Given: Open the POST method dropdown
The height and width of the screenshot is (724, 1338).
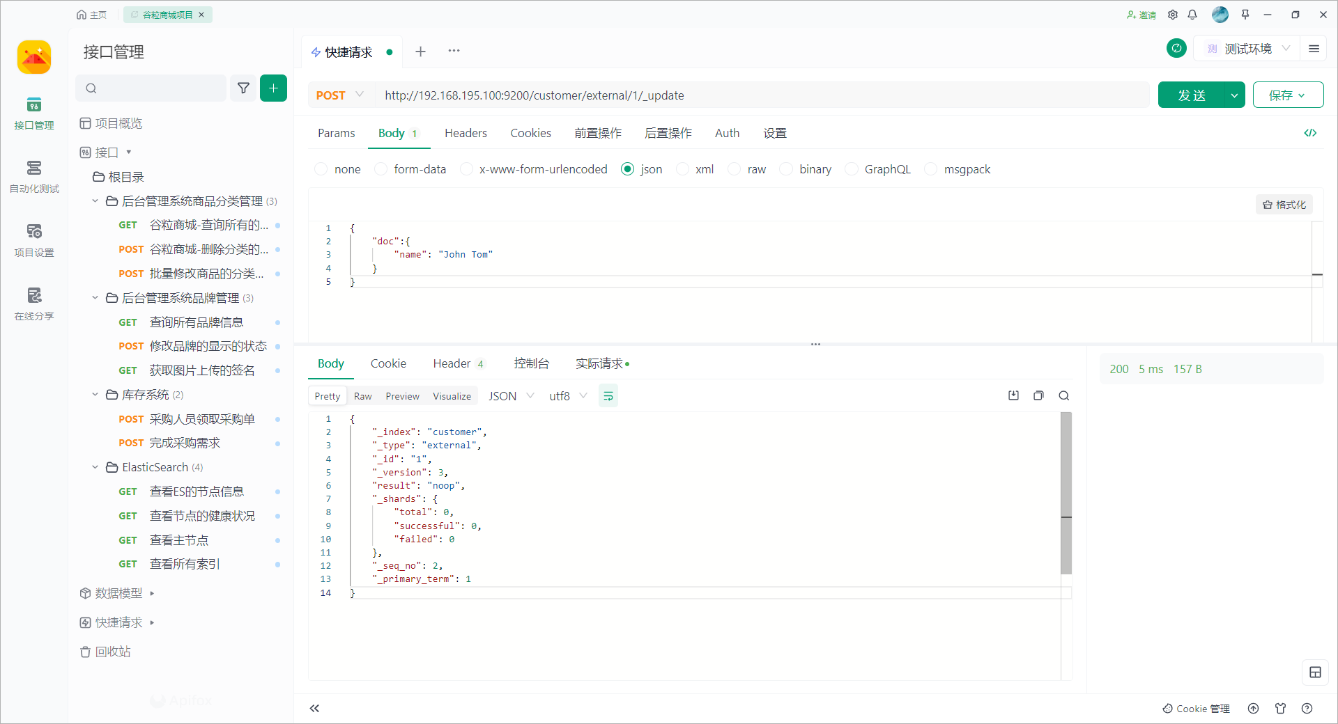Looking at the screenshot, I should pos(340,95).
